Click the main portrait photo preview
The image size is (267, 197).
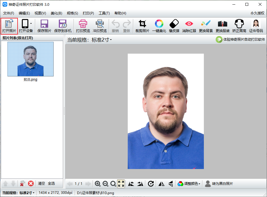pyautogui.click(x=166, y=111)
